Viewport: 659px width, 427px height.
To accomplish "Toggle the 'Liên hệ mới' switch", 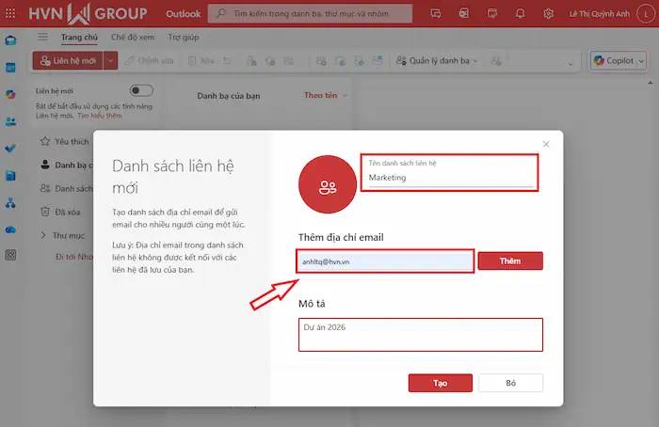I will [x=141, y=90].
